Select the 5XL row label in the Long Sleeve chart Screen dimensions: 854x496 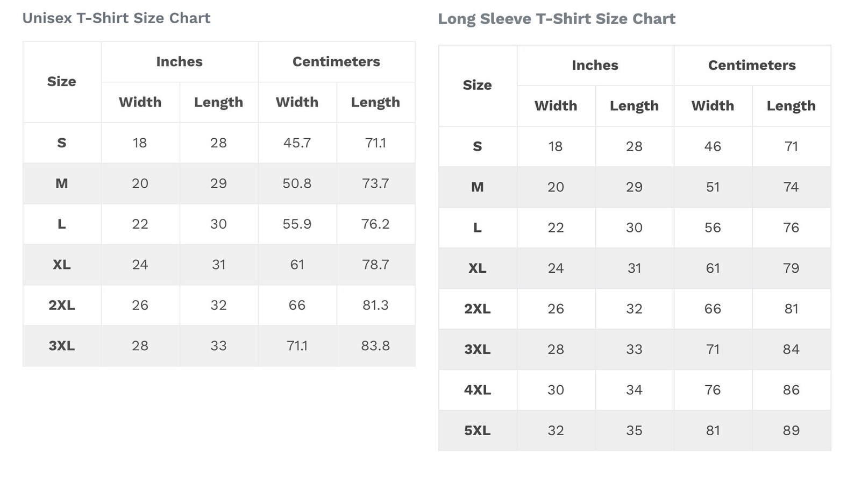tap(478, 430)
